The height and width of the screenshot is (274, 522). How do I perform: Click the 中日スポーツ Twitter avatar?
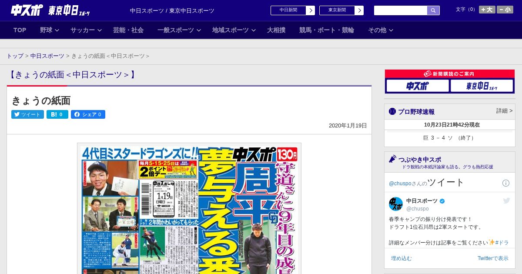coord(396,204)
